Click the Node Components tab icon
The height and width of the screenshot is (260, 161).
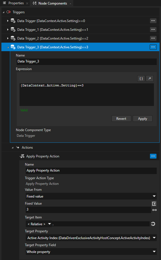(34, 3)
